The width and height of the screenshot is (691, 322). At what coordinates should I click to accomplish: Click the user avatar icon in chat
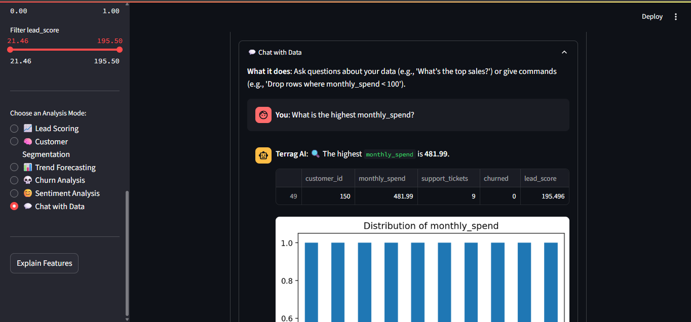coord(263,115)
